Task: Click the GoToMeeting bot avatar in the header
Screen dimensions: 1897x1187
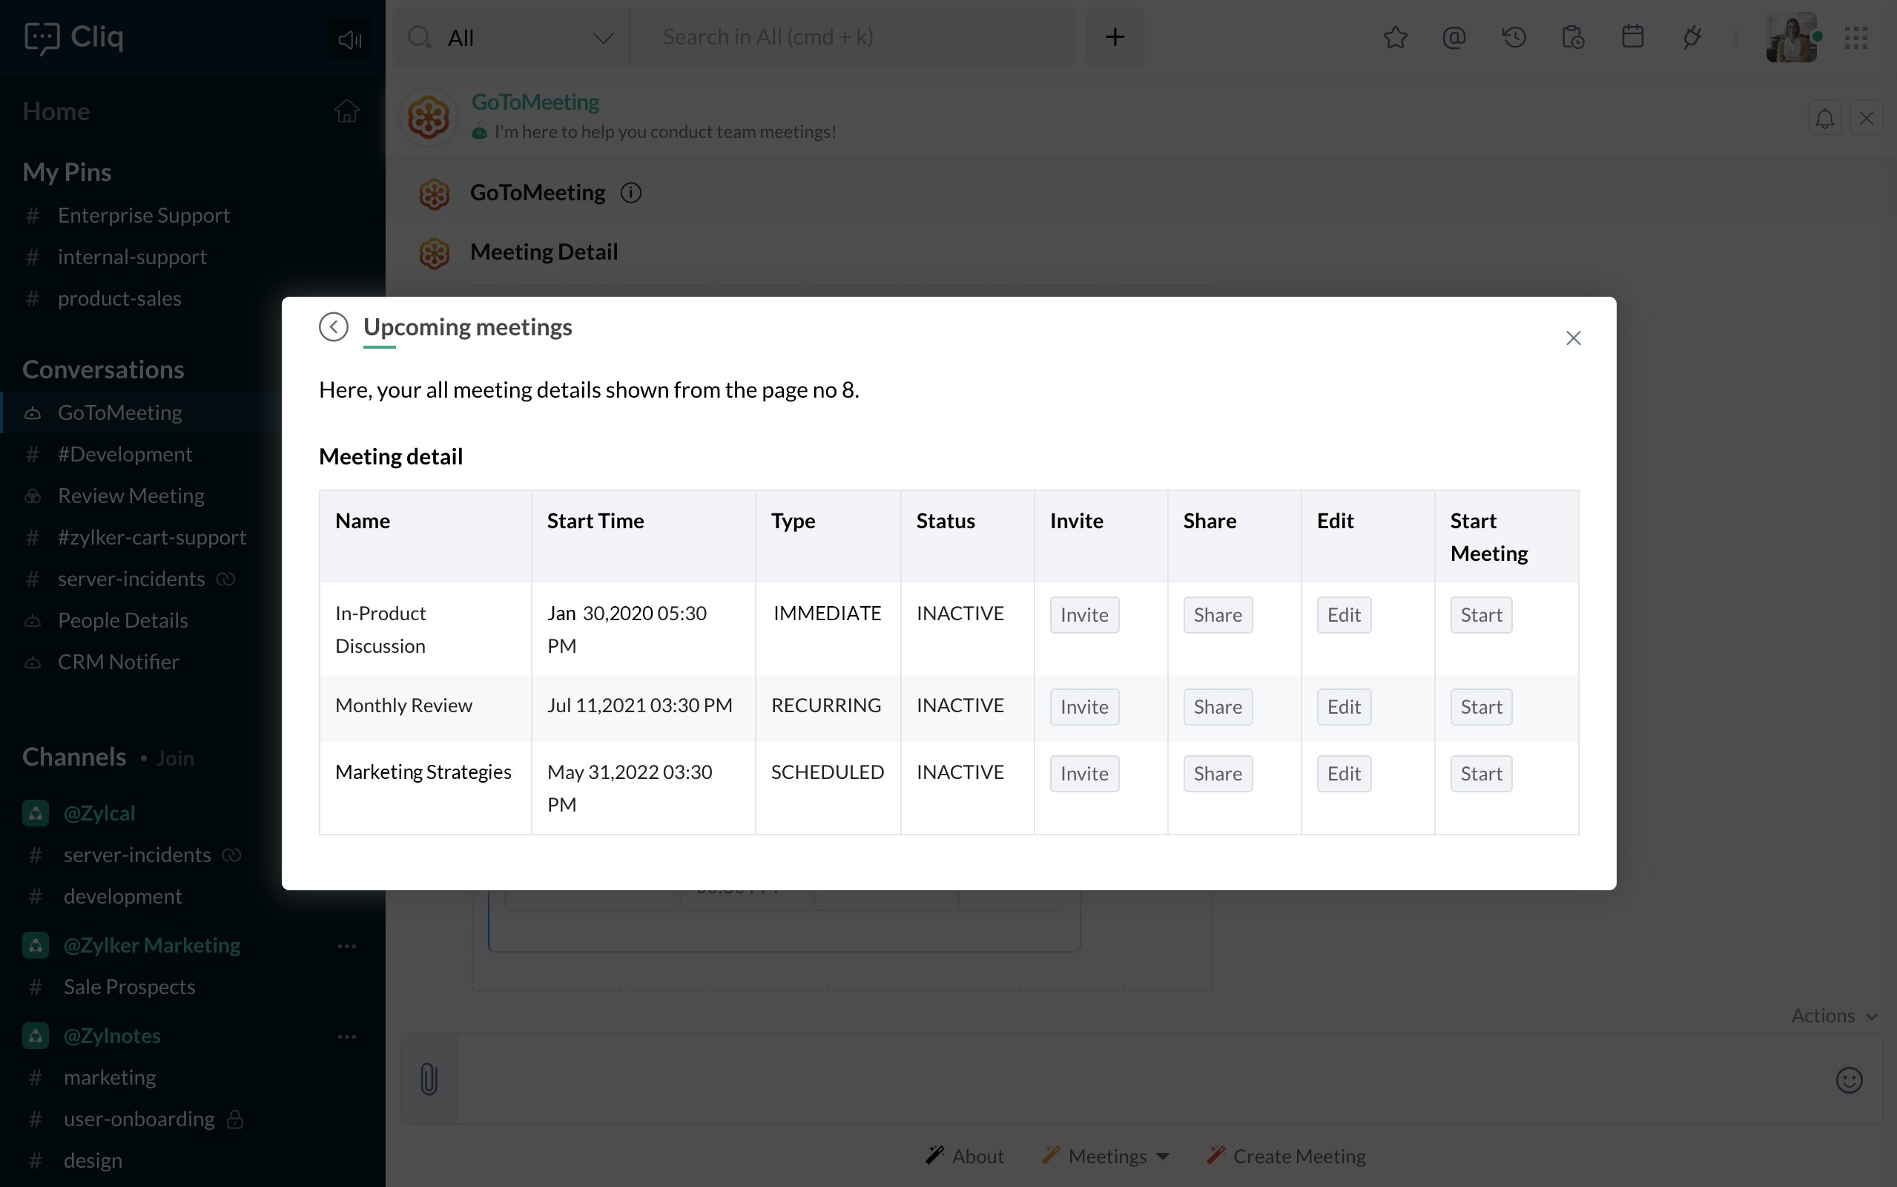Action: [x=429, y=118]
